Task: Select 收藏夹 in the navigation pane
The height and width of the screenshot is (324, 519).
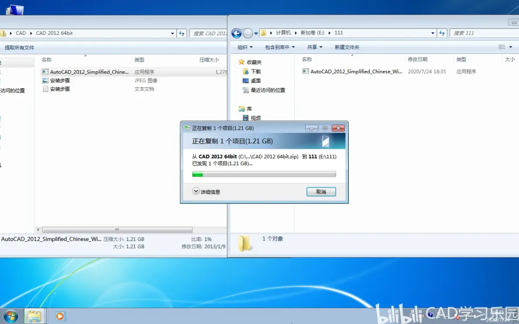Action: coord(254,62)
